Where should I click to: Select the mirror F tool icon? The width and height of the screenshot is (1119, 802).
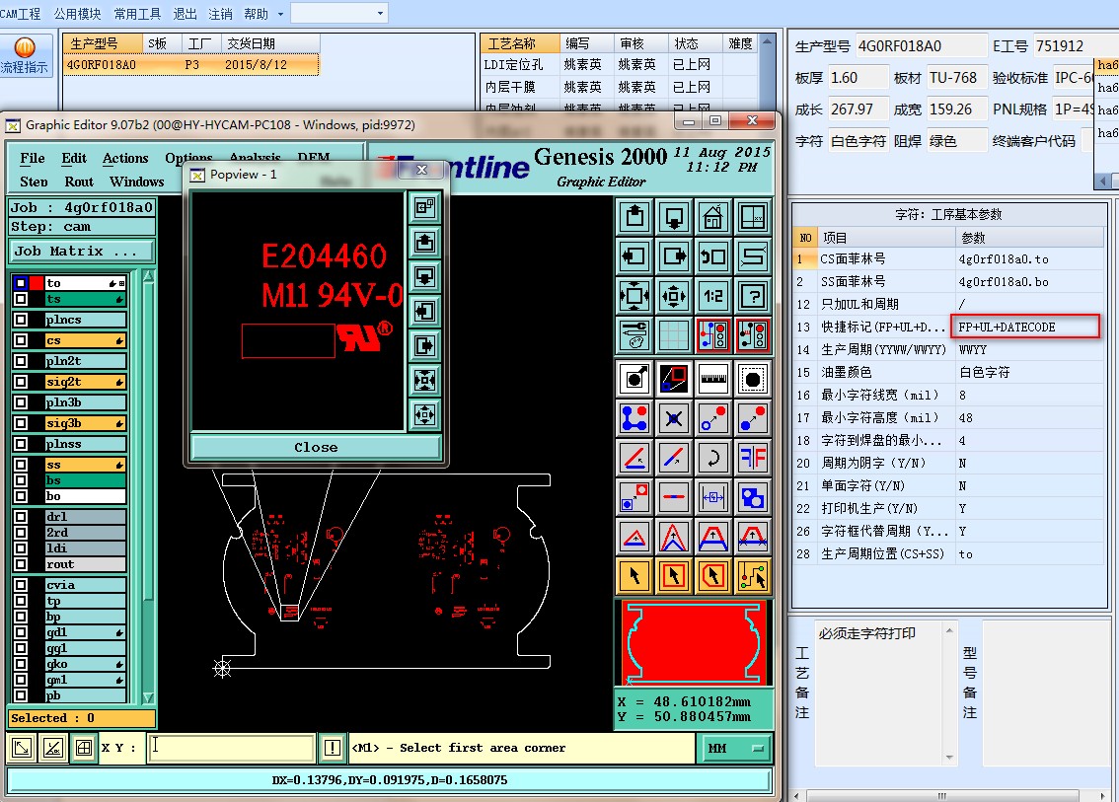coord(752,458)
